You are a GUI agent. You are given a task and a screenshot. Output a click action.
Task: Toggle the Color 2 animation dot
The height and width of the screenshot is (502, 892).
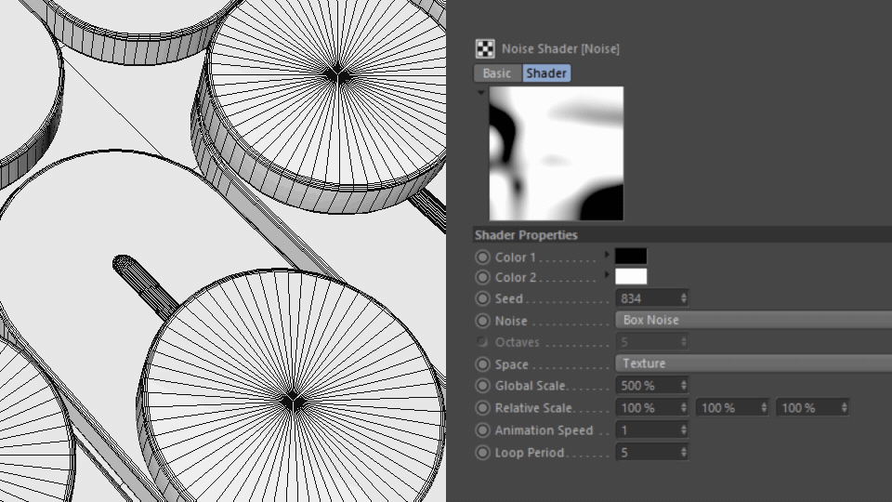(482, 277)
